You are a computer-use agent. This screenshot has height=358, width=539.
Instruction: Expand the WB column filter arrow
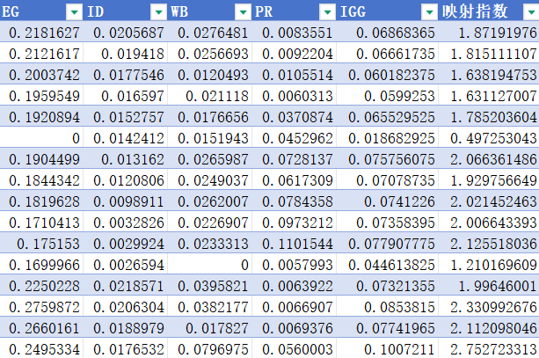click(243, 11)
